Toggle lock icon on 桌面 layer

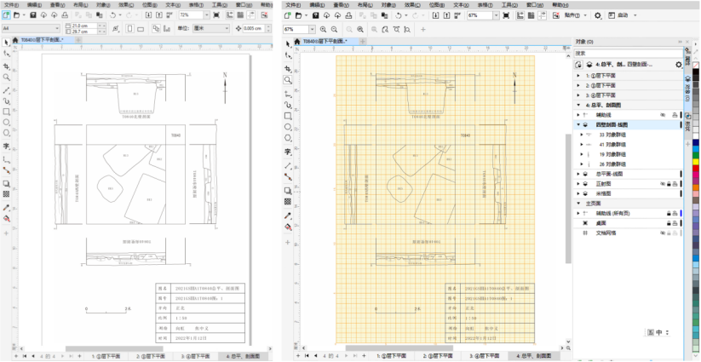point(669,222)
